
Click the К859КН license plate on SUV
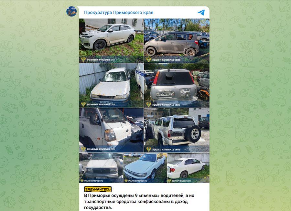[x=165, y=94]
